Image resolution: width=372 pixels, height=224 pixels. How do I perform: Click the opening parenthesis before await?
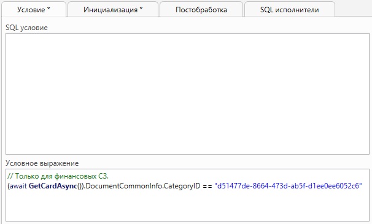(x=9, y=186)
